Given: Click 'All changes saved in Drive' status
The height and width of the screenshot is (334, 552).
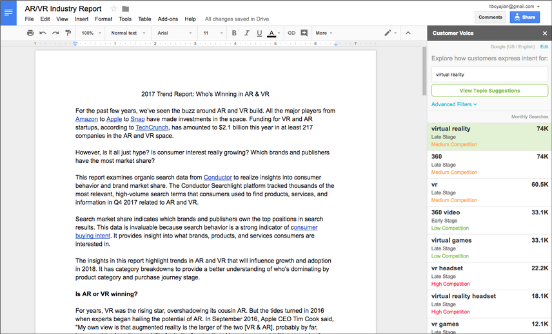Looking at the screenshot, I should pos(237,19).
